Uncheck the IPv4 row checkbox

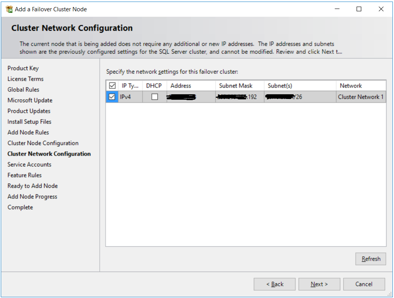(x=112, y=97)
